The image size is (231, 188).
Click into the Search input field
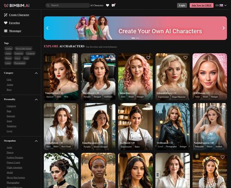(68, 6)
